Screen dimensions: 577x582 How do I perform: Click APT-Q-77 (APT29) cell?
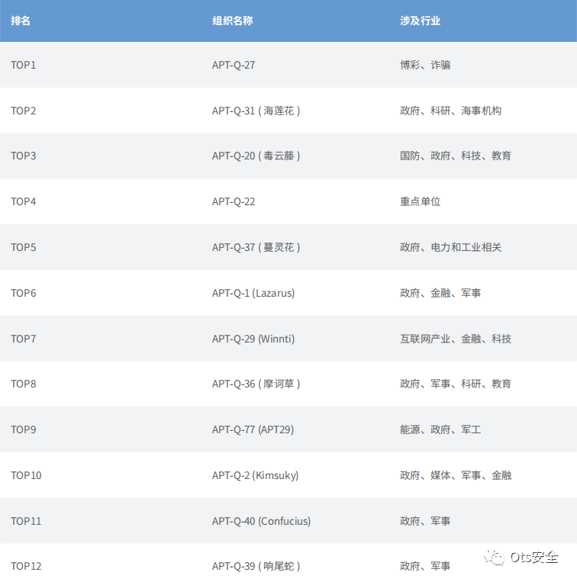point(253,429)
